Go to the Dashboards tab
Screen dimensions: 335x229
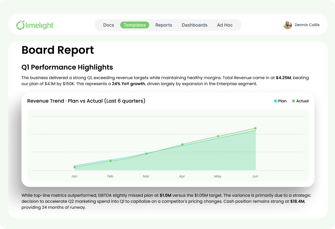tap(194, 25)
